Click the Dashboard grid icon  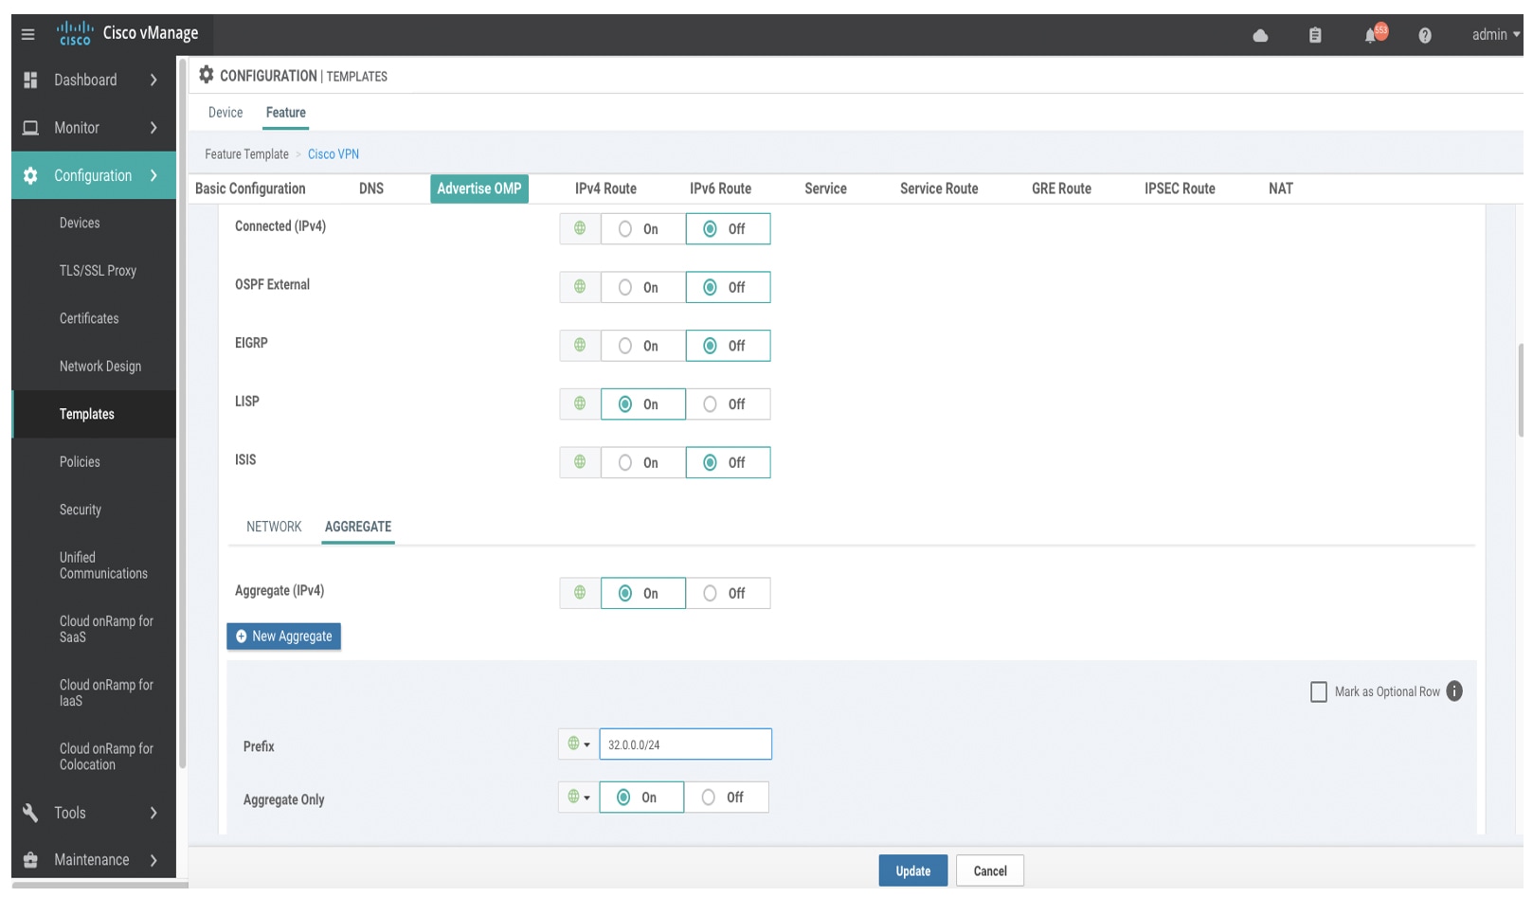(30, 80)
